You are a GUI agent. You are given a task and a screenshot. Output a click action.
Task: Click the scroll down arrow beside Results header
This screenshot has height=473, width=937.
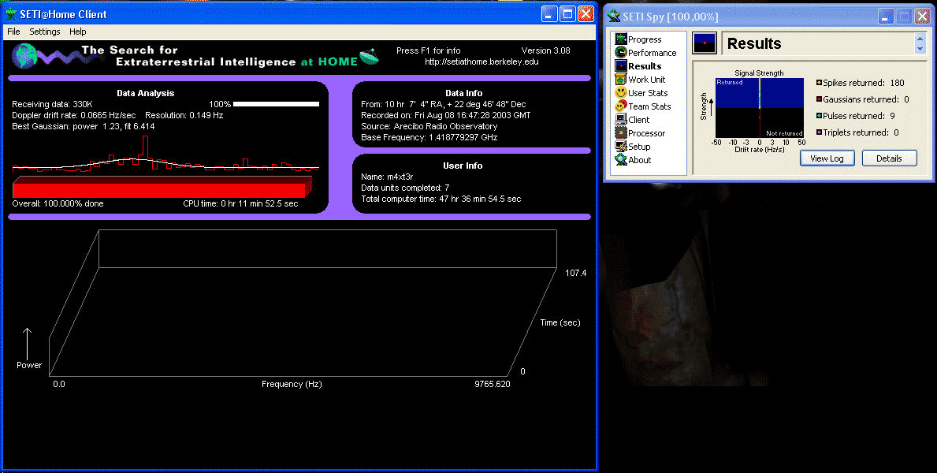[920, 48]
